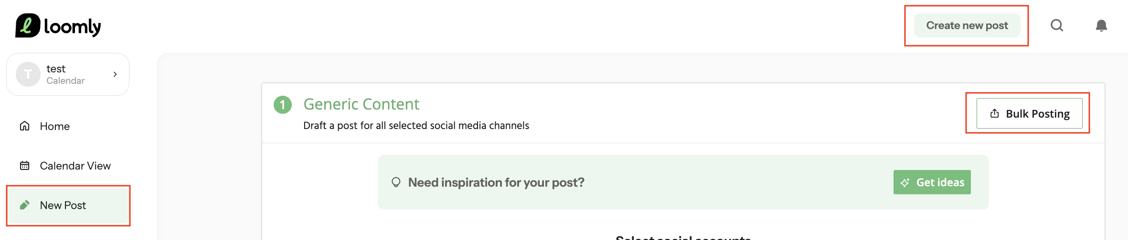Click the Bulk Posting button
Screen dimensions: 1128x240
1030,113
